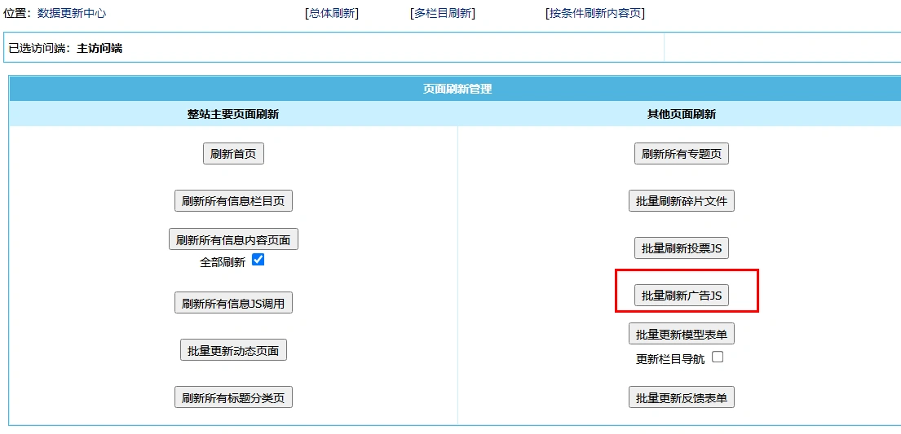The width and height of the screenshot is (901, 434).
Task: Uncheck the 全部刷新 checkbox
Action: pyautogui.click(x=258, y=260)
